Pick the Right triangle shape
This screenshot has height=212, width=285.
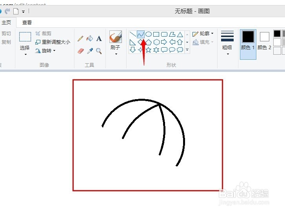tap(133, 42)
